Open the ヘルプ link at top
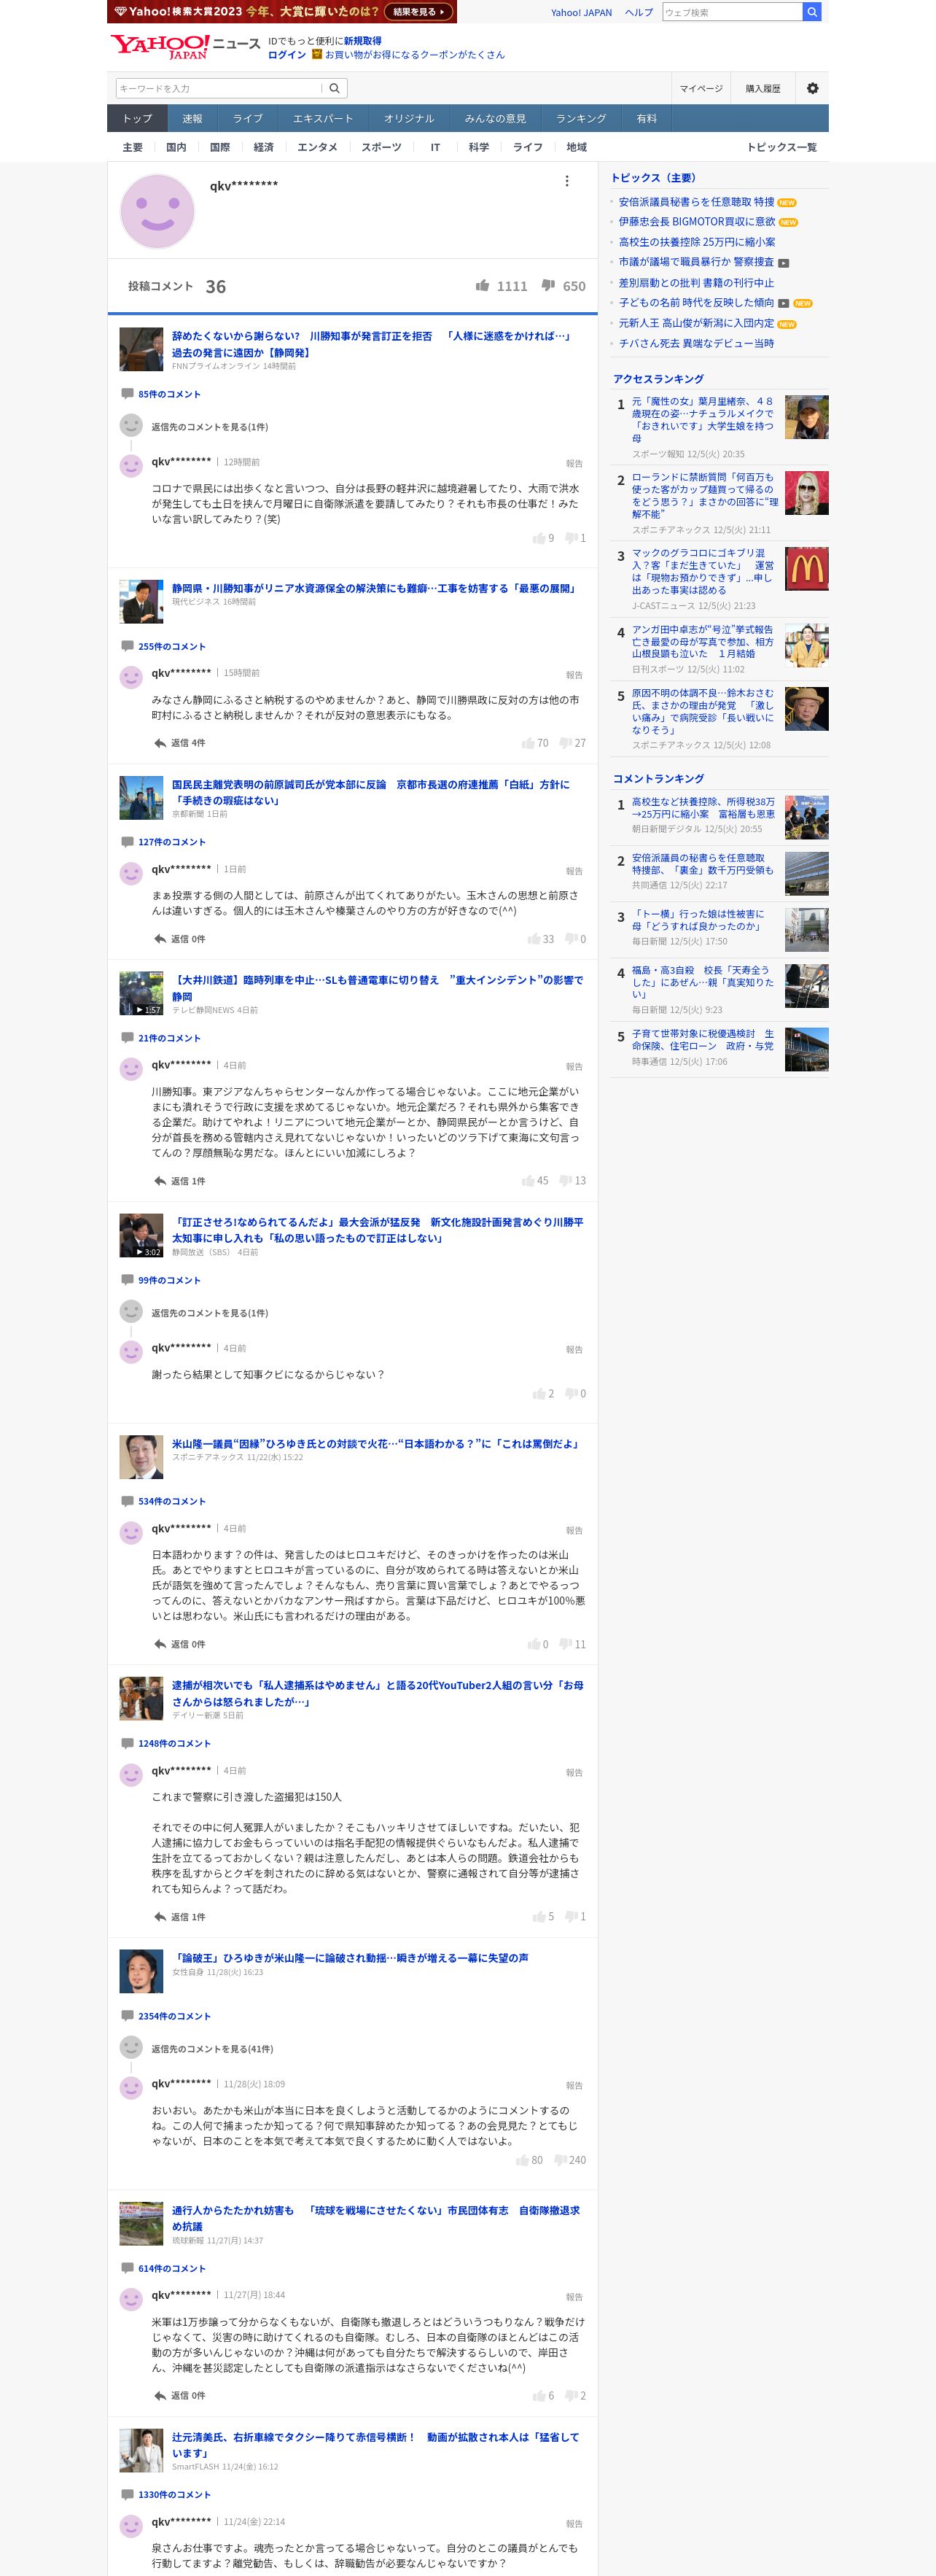The width and height of the screenshot is (936, 2576). (639, 12)
